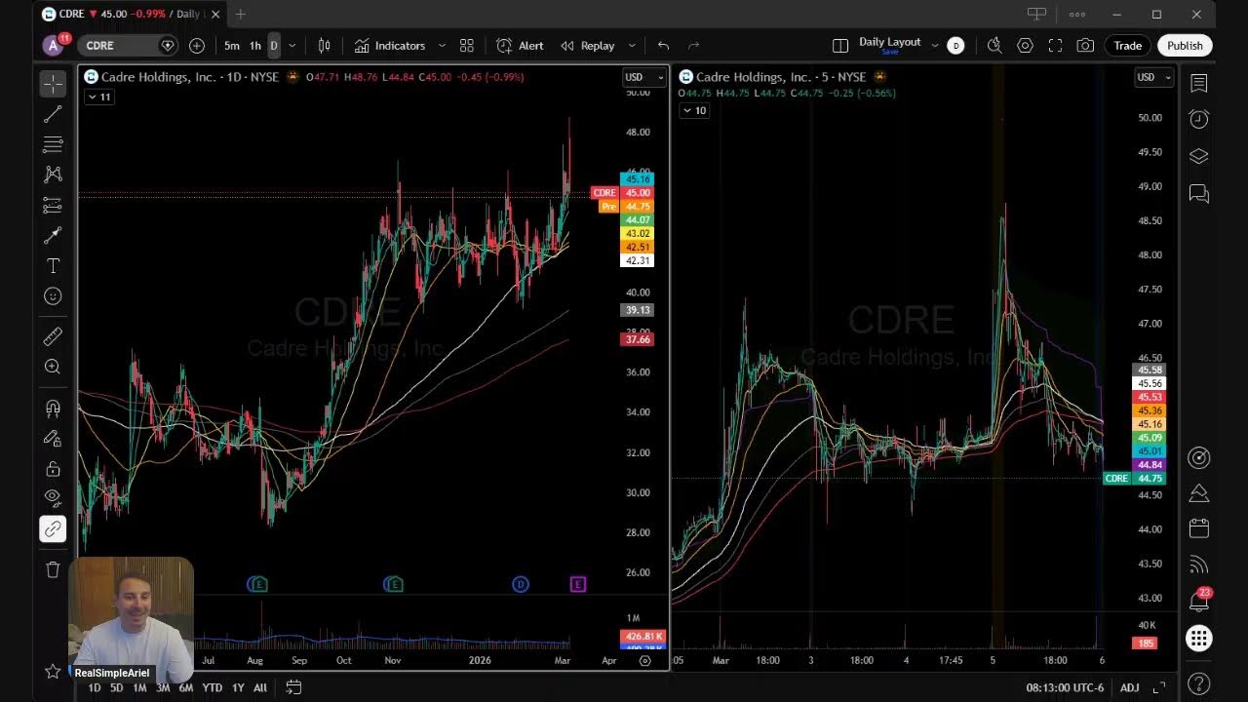Switch to the 1h timeframe
This screenshot has height=702, width=1248.
[254, 46]
